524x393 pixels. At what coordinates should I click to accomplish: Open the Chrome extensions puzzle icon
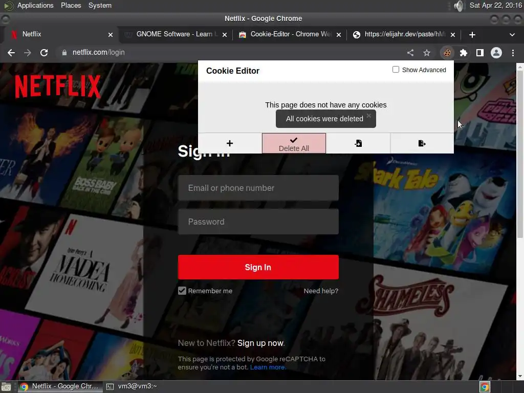click(x=463, y=53)
